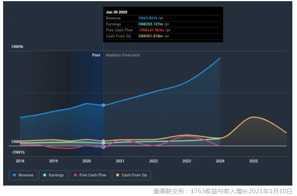This screenshot has width=297, height=196.
Task: Click the Revenue CN¥3.851b value in the tooltip
Action: pos(147,18)
